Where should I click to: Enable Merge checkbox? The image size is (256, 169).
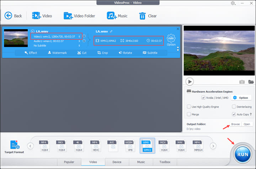click(x=189, y=114)
